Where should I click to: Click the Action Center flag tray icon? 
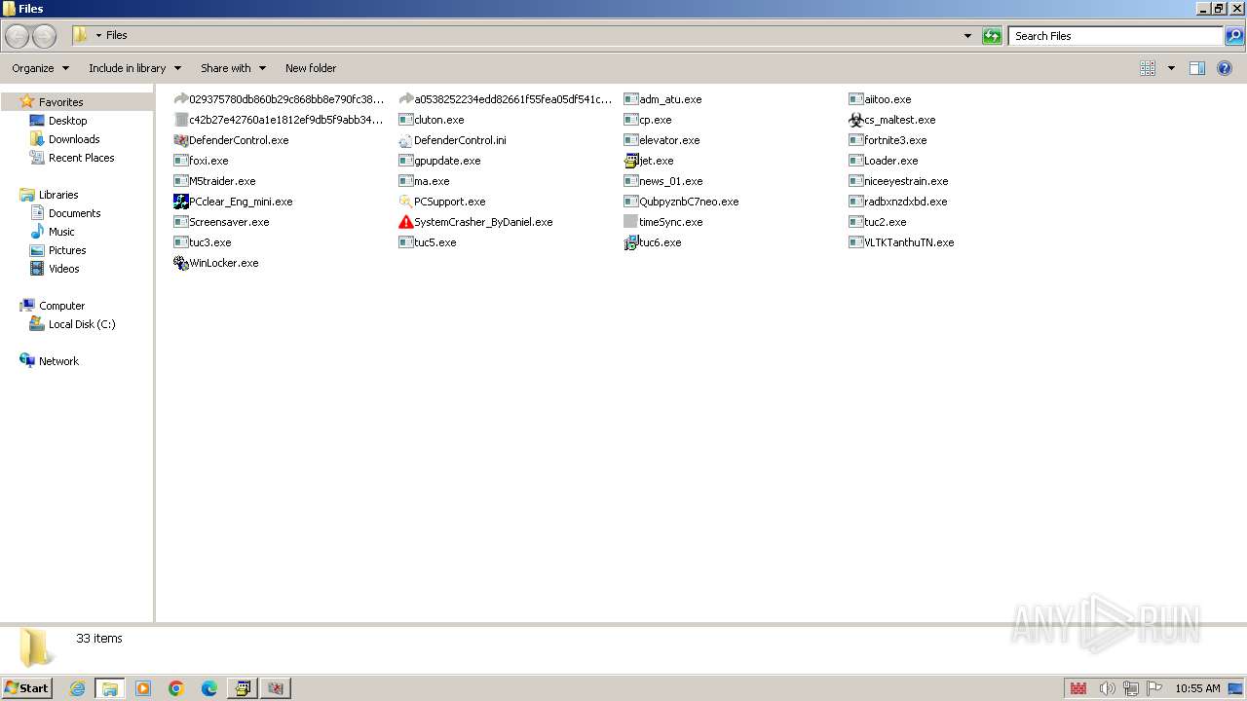click(x=1154, y=688)
